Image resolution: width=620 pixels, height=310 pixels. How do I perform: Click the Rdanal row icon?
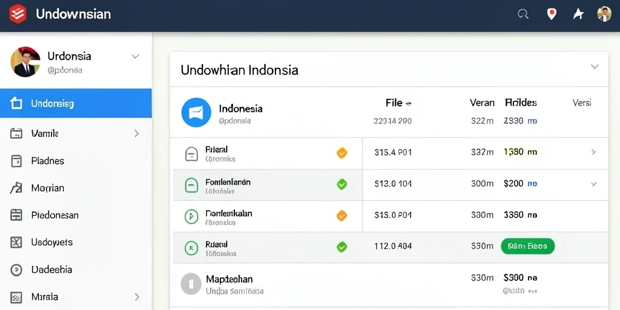click(x=191, y=248)
